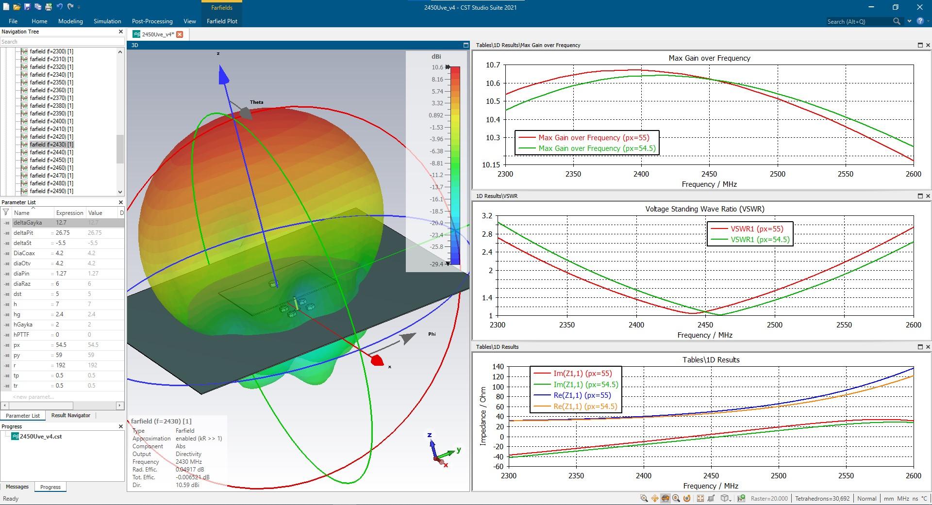
Task: Click the Reset view to fit icon
Action: point(700,498)
